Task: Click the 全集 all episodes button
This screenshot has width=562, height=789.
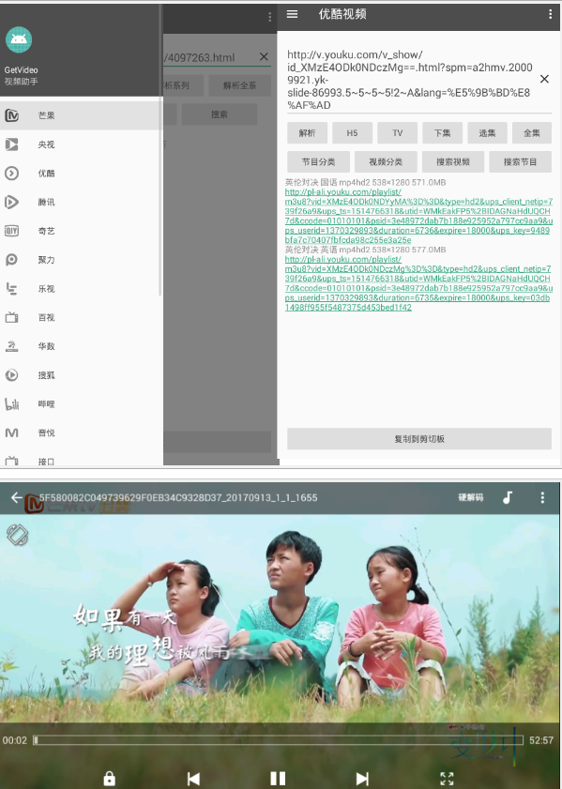Action: [x=532, y=133]
